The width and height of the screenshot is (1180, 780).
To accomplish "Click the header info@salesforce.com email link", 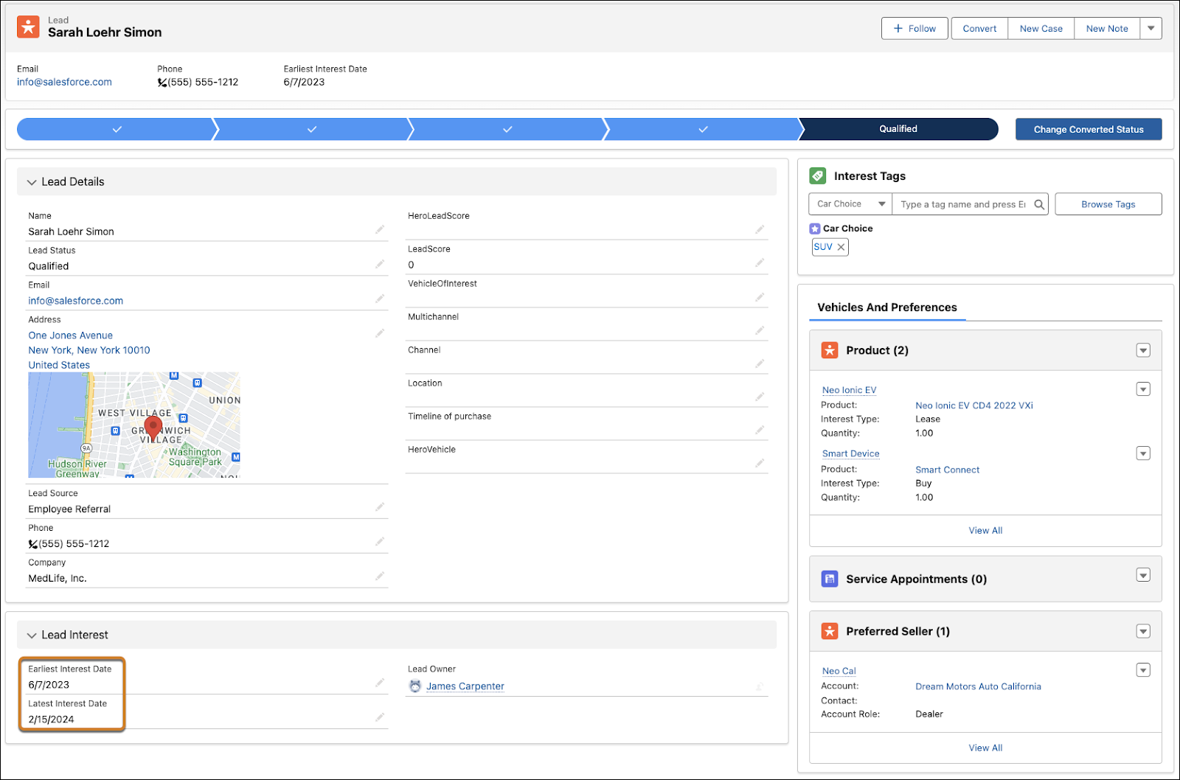I will (64, 83).
